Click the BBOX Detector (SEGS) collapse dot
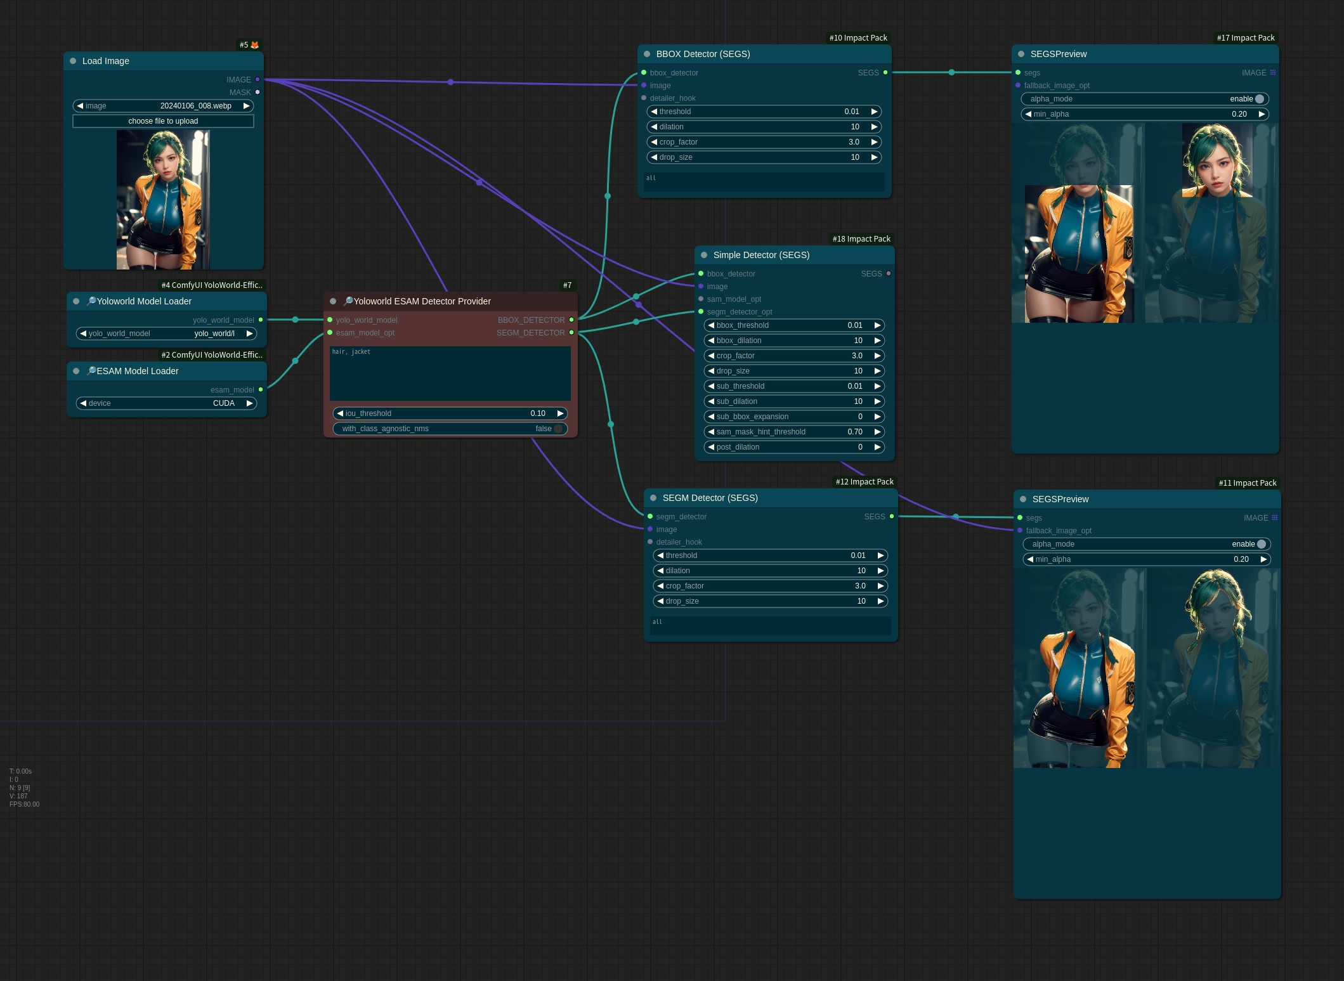 pyautogui.click(x=647, y=54)
